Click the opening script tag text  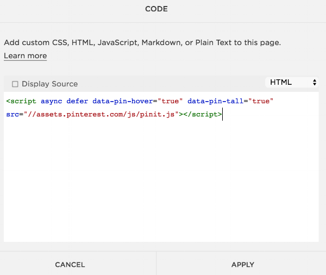[x=21, y=101]
